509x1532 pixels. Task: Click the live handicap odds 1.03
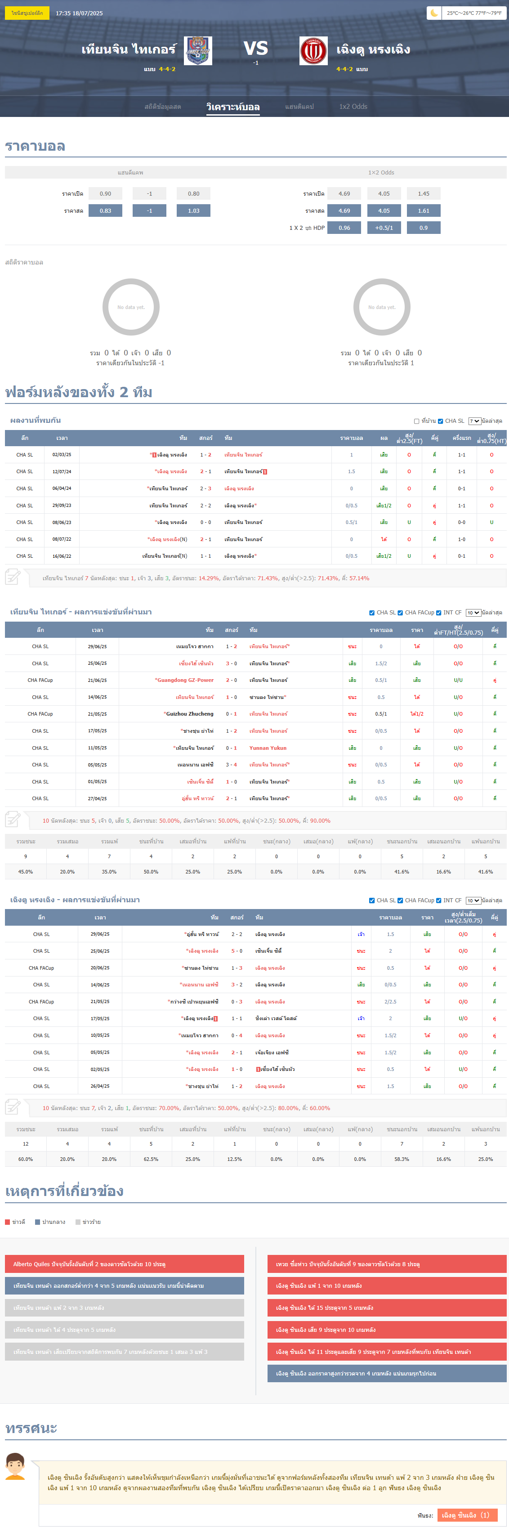point(194,211)
